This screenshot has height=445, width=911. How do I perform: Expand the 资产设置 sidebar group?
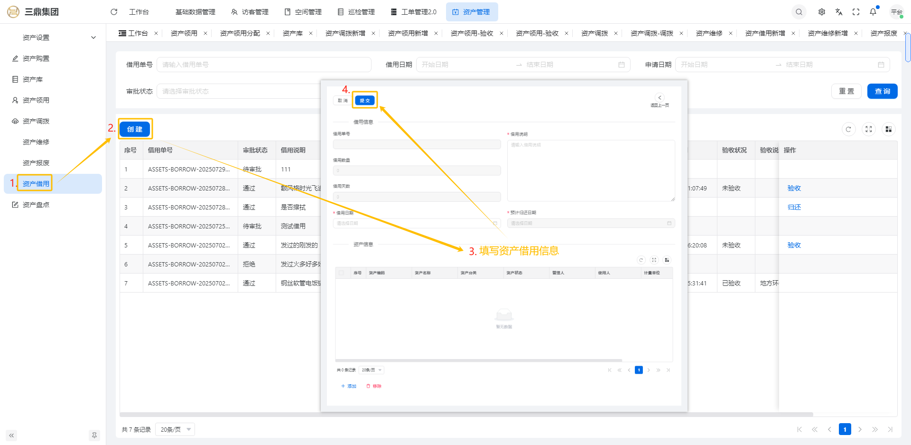click(x=93, y=38)
